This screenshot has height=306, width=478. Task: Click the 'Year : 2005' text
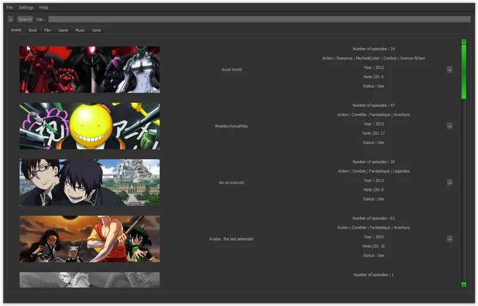tap(373, 237)
